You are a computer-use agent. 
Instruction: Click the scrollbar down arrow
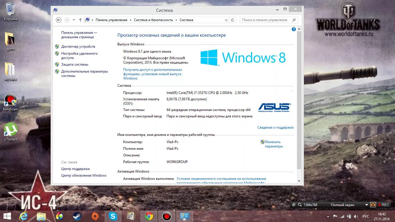tap(299, 181)
